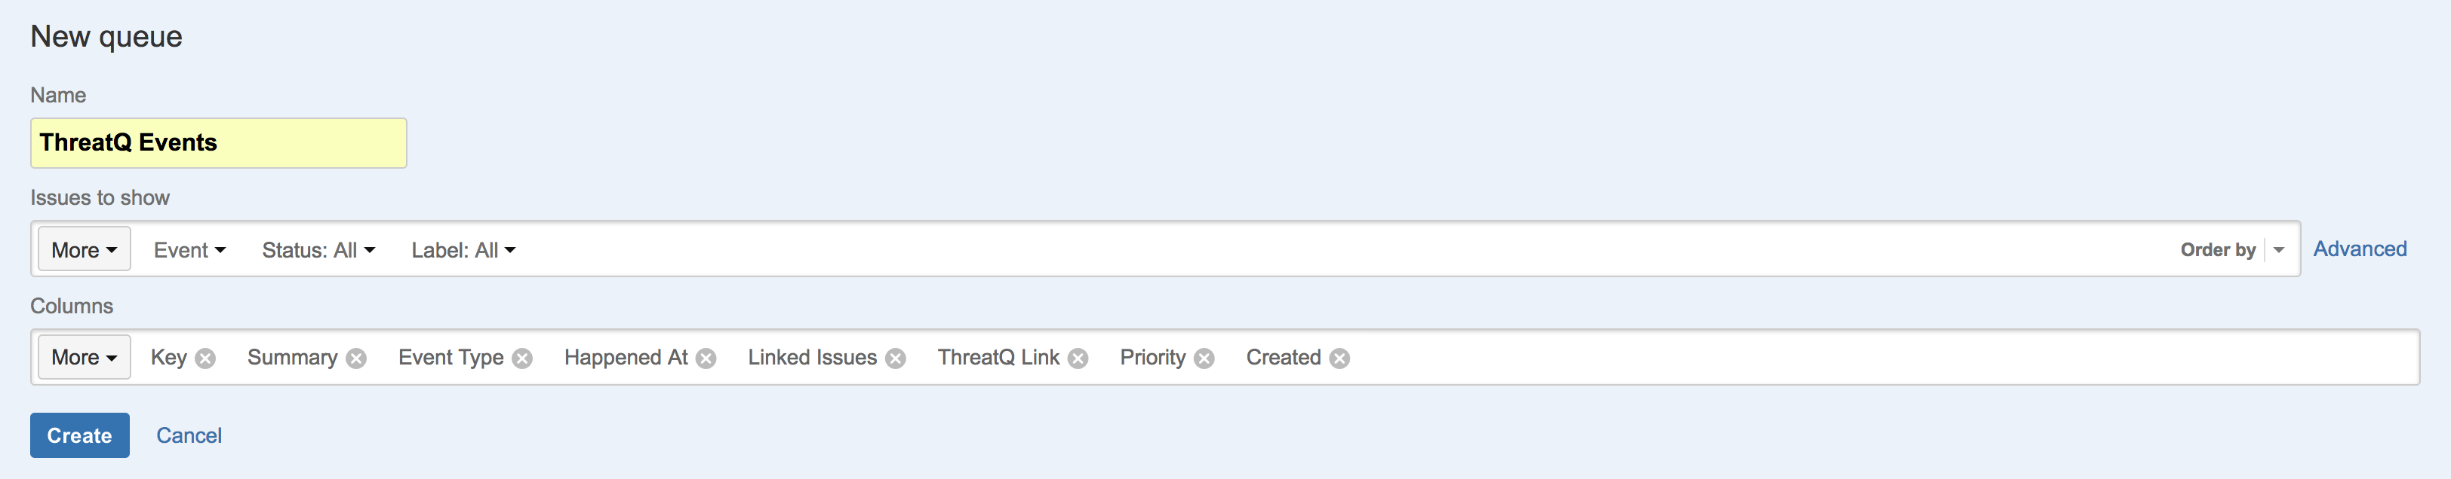The height and width of the screenshot is (479, 2451).
Task: Open the More dropdown in Columns
Action: click(84, 357)
